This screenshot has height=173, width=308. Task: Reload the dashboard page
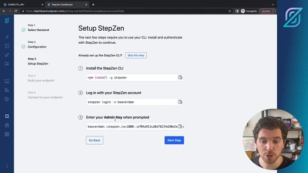tap(16, 11)
